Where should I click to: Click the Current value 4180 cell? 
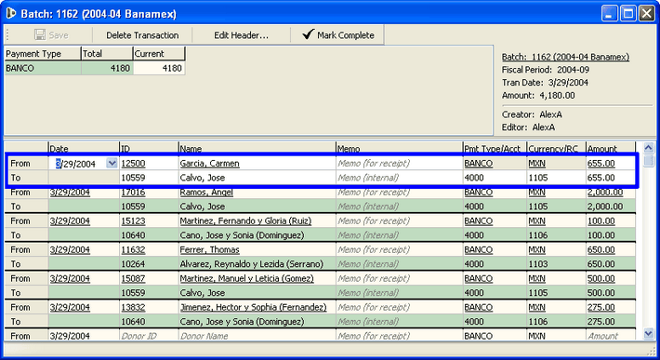point(159,68)
